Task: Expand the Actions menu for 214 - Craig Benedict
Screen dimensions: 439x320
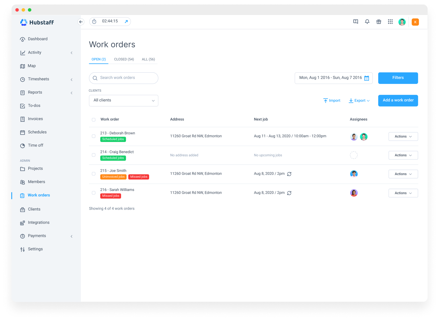Action: (403, 155)
